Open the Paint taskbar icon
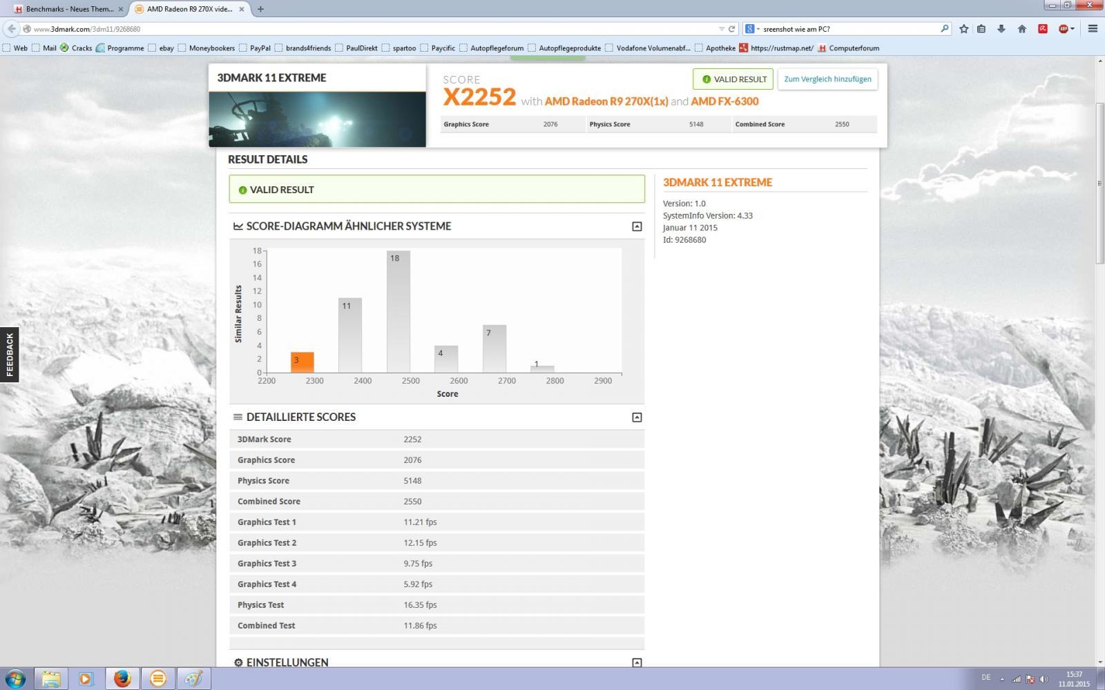Screen dimensions: 1105x690 [194, 679]
